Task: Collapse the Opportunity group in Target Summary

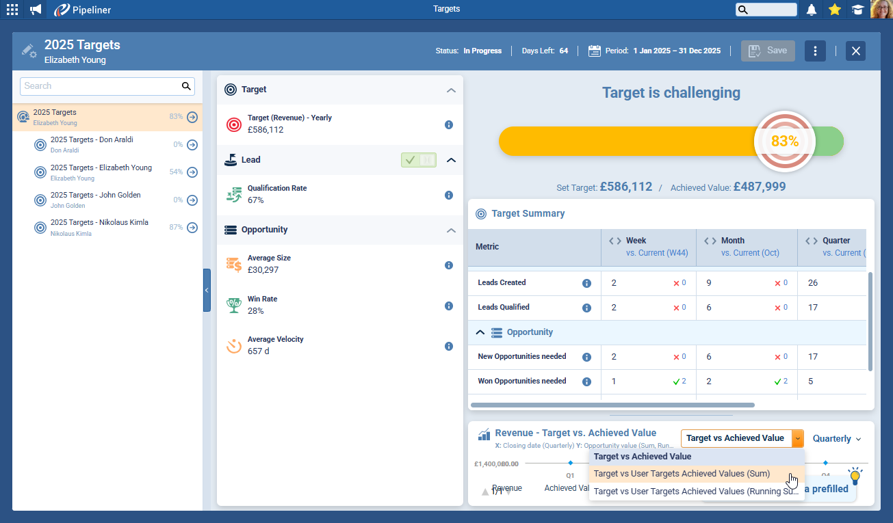Action: pos(480,332)
